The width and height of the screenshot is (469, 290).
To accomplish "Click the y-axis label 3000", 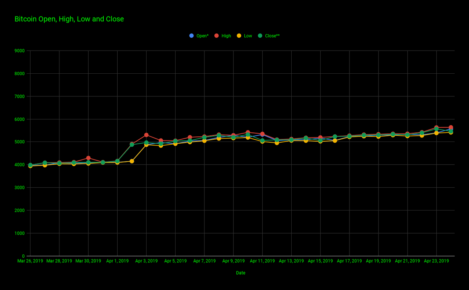I will point(20,188).
